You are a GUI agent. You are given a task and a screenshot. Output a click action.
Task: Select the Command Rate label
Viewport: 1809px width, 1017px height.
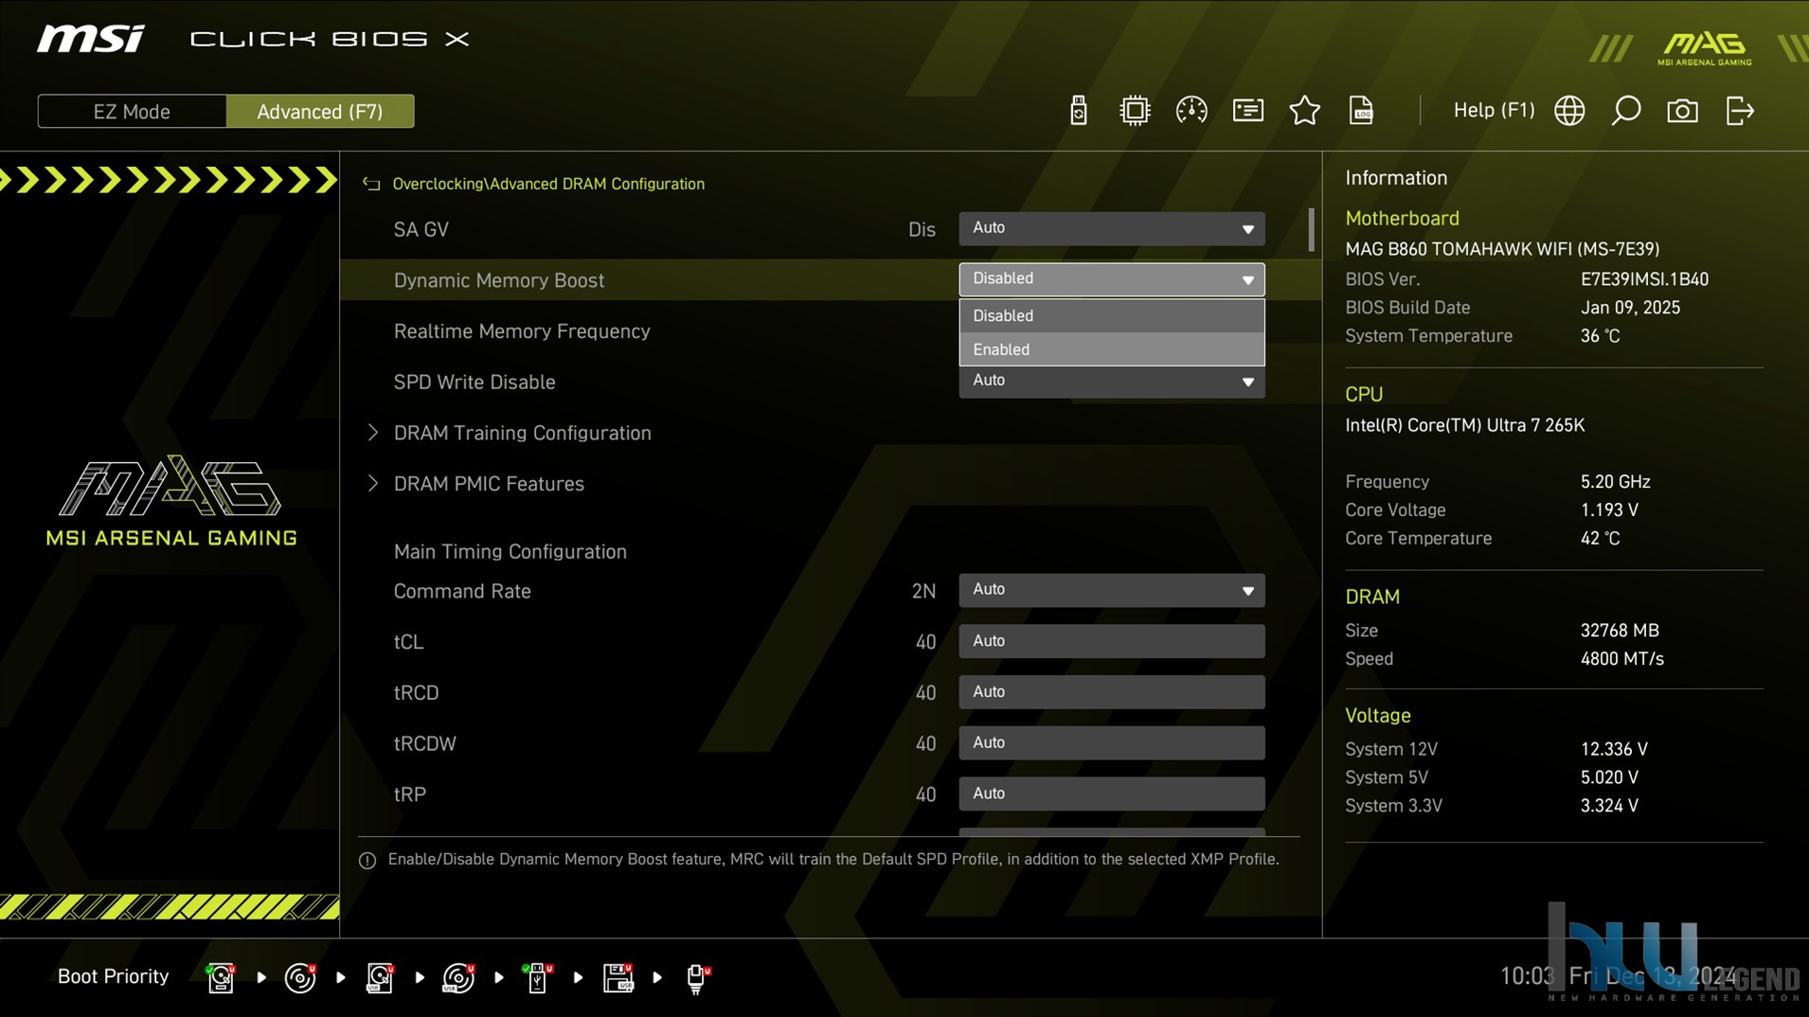(462, 591)
